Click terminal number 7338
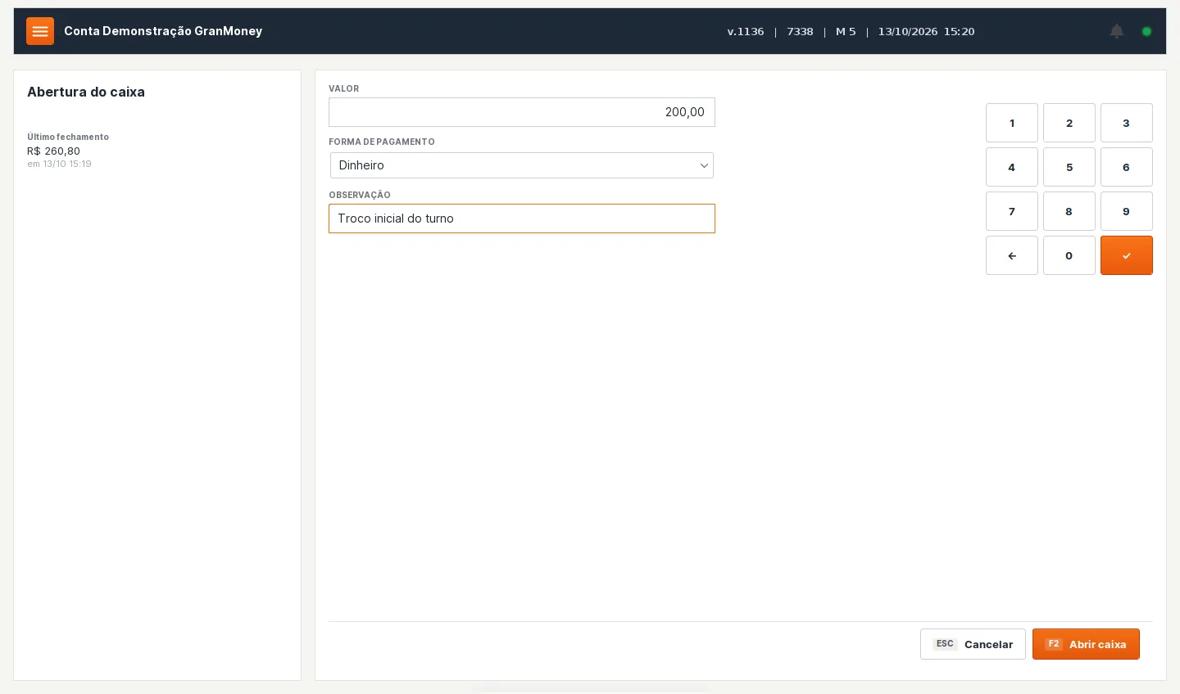The image size is (1180, 694). tap(800, 32)
